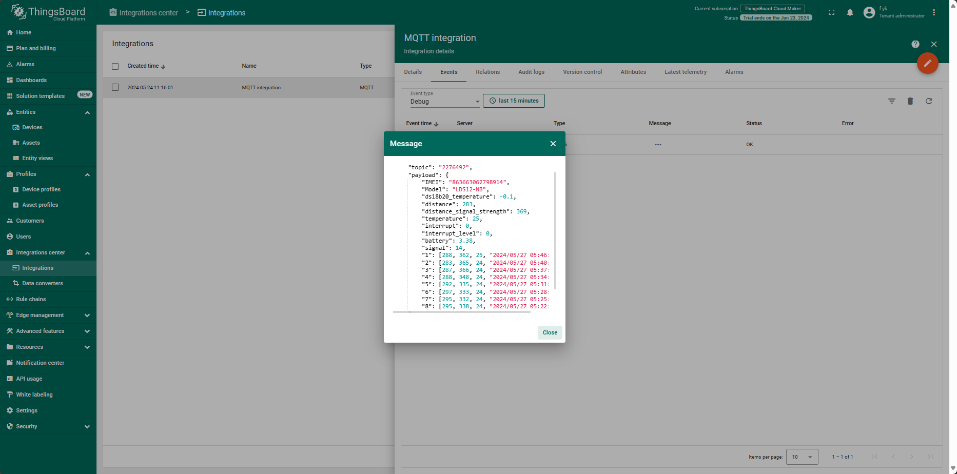The width and height of the screenshot is (957, 474).
Task: Click the Close button in Message dialog
Action: [x=550, y=332]
